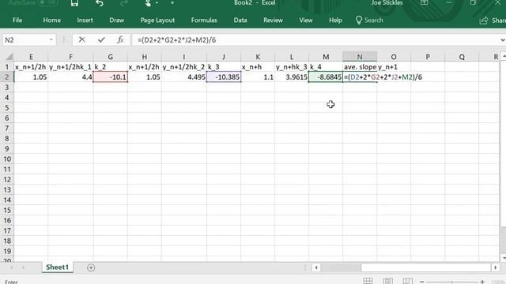Open the Page Layout tab
This screenshot has width=506, height=284.
click(x=157, y=20)
